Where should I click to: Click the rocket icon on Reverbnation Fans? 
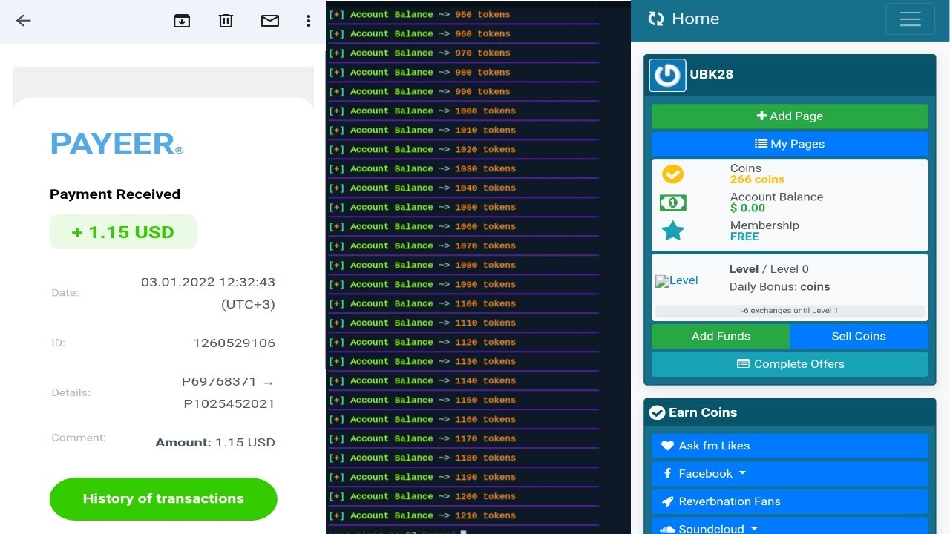coord(667,501)
